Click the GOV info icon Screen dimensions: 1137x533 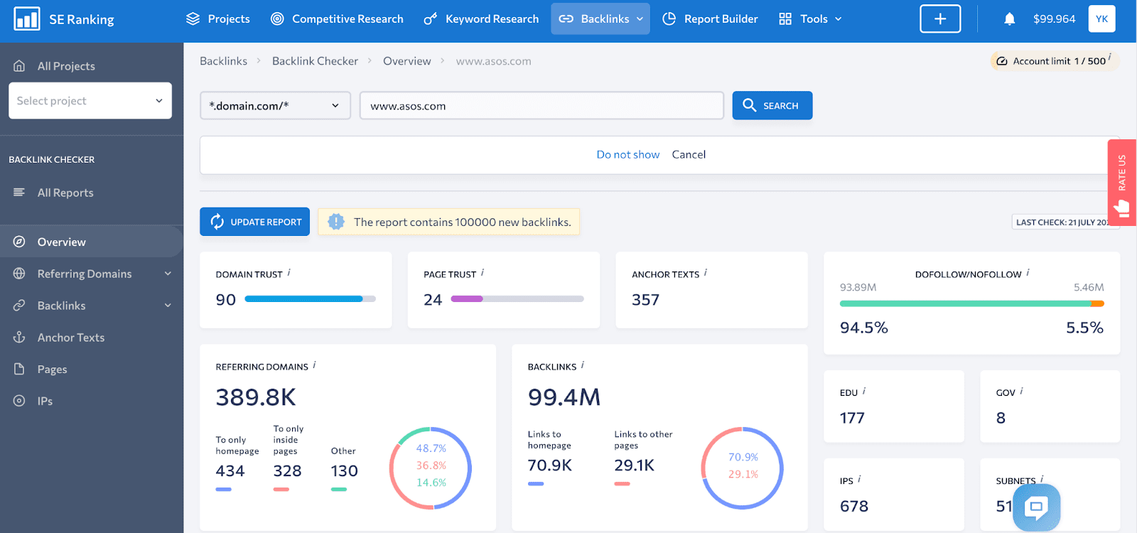[x=1021, y=392]
